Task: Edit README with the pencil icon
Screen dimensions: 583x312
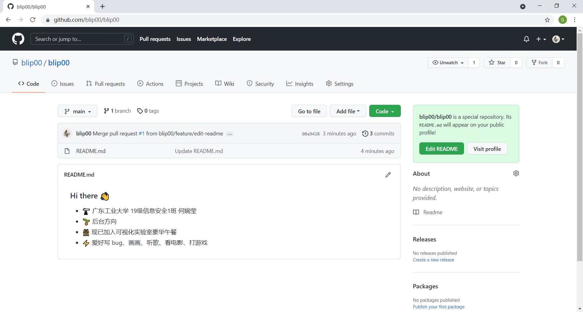Action: 388,175
